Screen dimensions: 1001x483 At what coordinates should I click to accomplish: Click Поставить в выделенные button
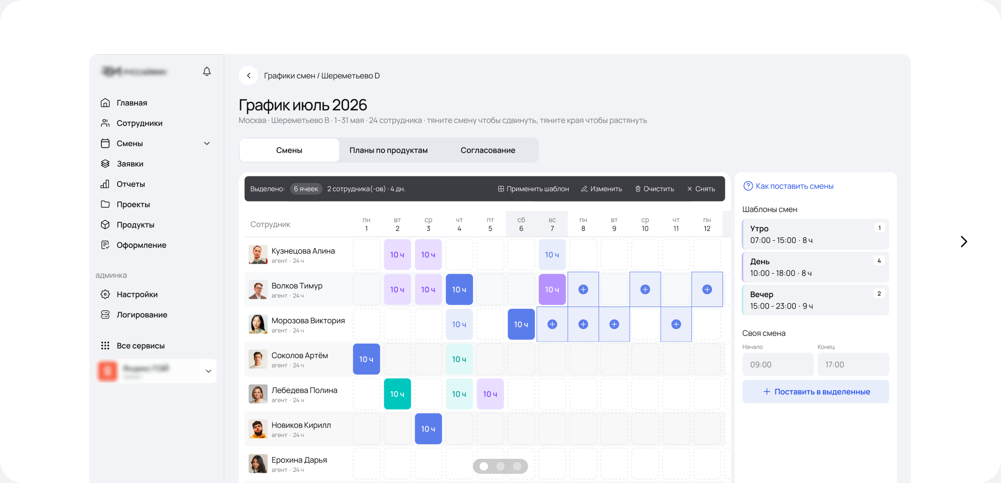click(x=815, y=392)
